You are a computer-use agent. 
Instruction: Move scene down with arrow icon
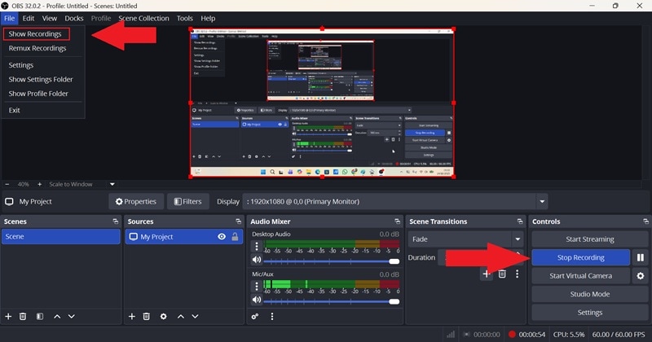pyautogui.click(x=72, y=316)
